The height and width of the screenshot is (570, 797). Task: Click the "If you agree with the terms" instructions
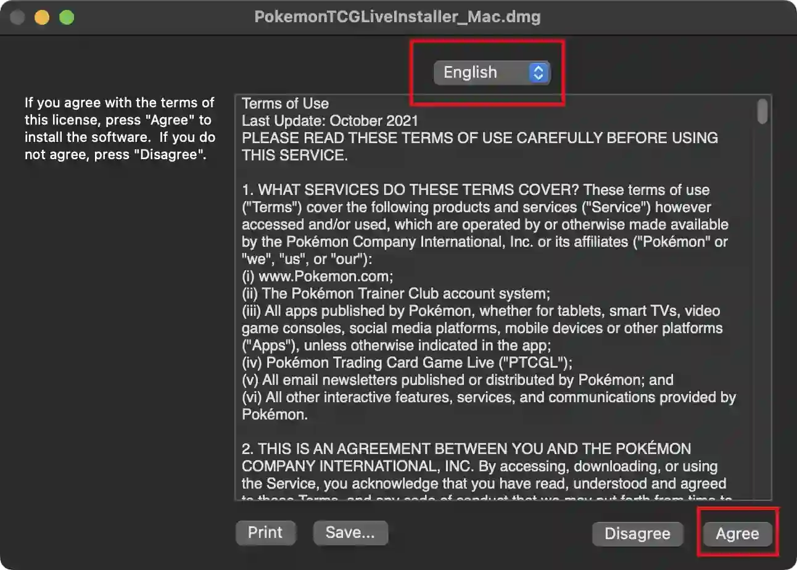[x=120, y=128]
